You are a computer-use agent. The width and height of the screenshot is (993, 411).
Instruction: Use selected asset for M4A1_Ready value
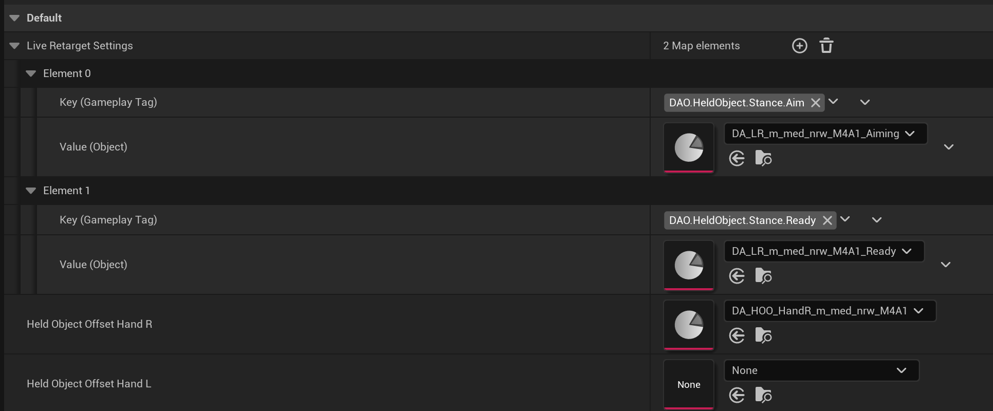[x=737, y=276]
